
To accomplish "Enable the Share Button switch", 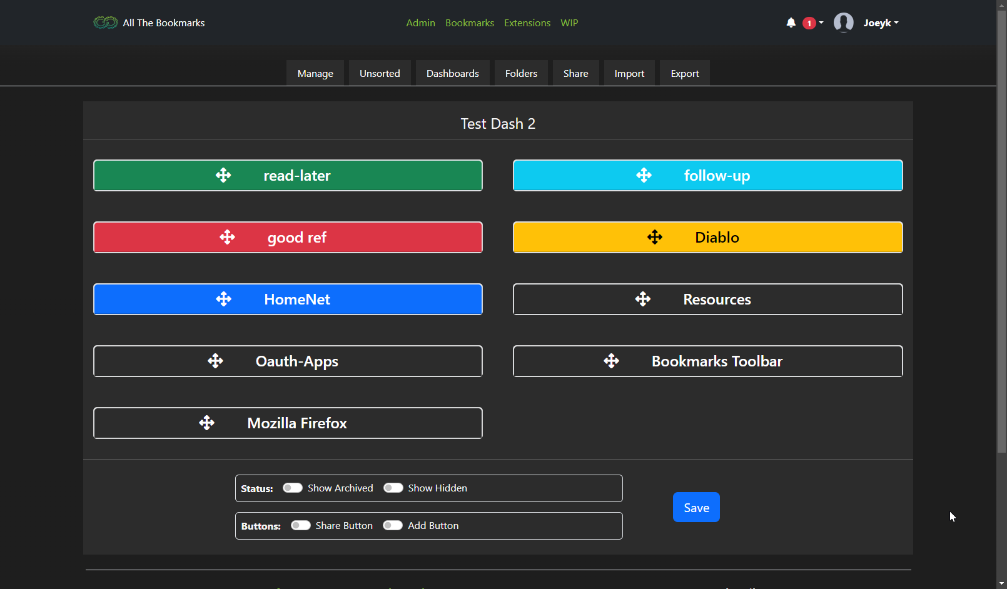I will point(301,525).
